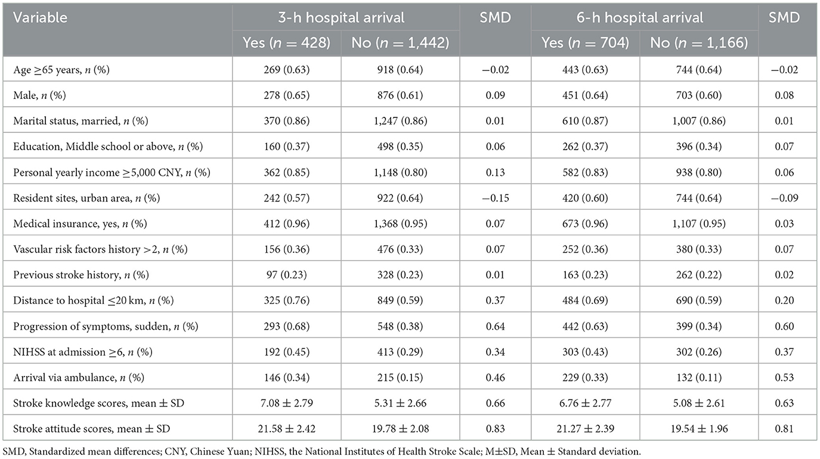820x459 pixels.
Task: Click the "Variable" column header
Action: pos(41,18)
